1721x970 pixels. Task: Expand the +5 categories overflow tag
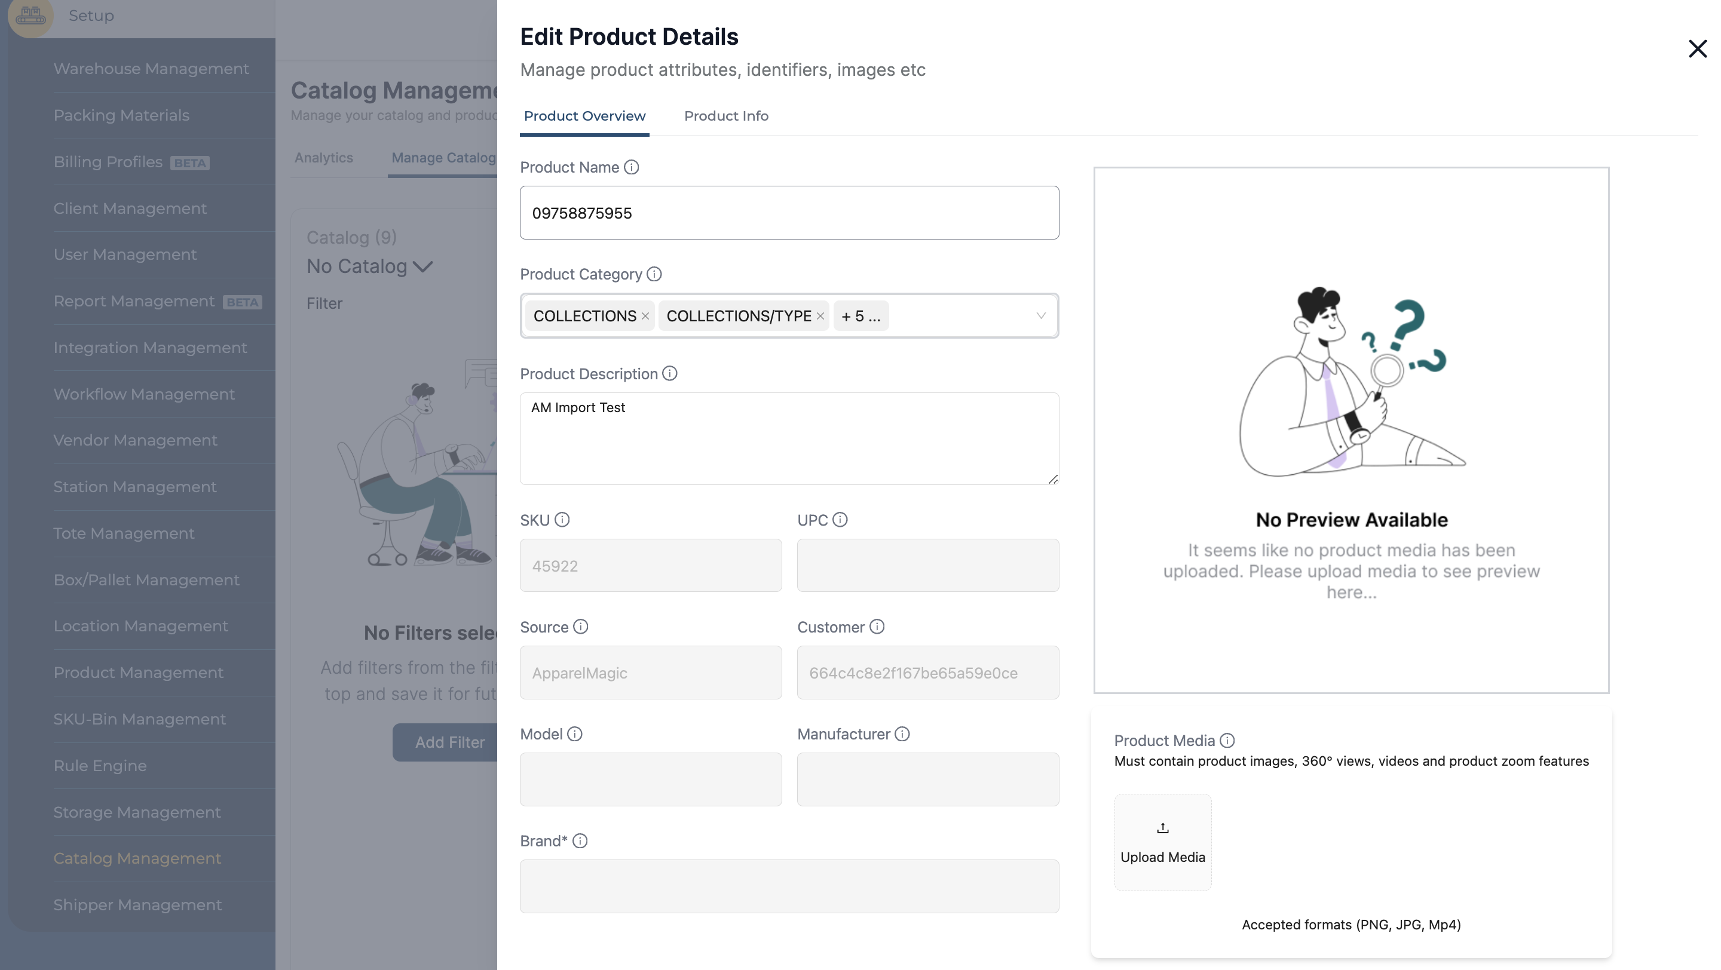point(861,315)
